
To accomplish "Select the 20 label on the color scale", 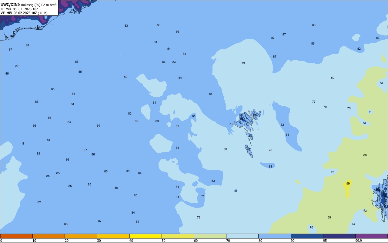I will point(67,241).
